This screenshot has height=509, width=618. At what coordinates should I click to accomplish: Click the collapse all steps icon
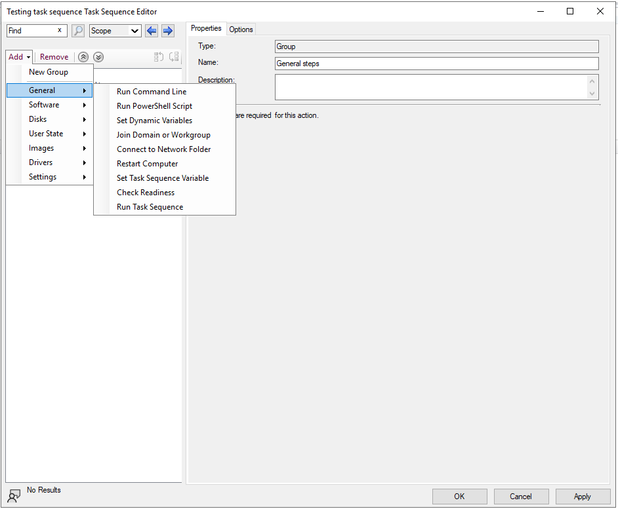pos(174,57)
